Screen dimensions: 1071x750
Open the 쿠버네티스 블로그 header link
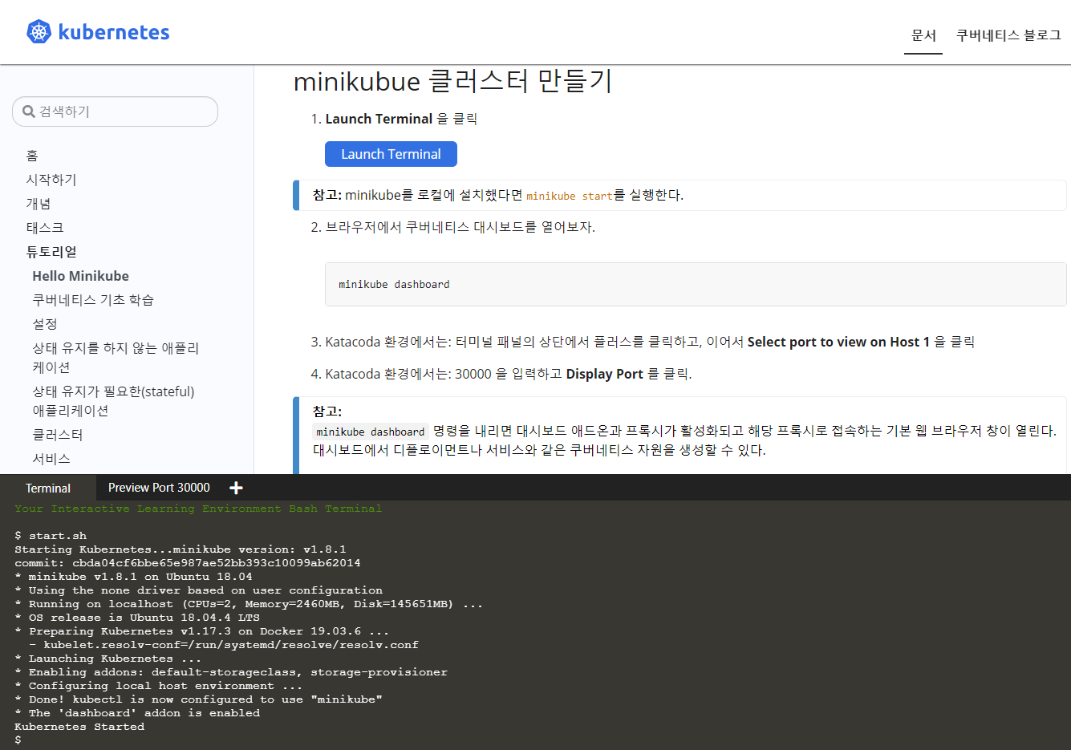click(1008, 35)
